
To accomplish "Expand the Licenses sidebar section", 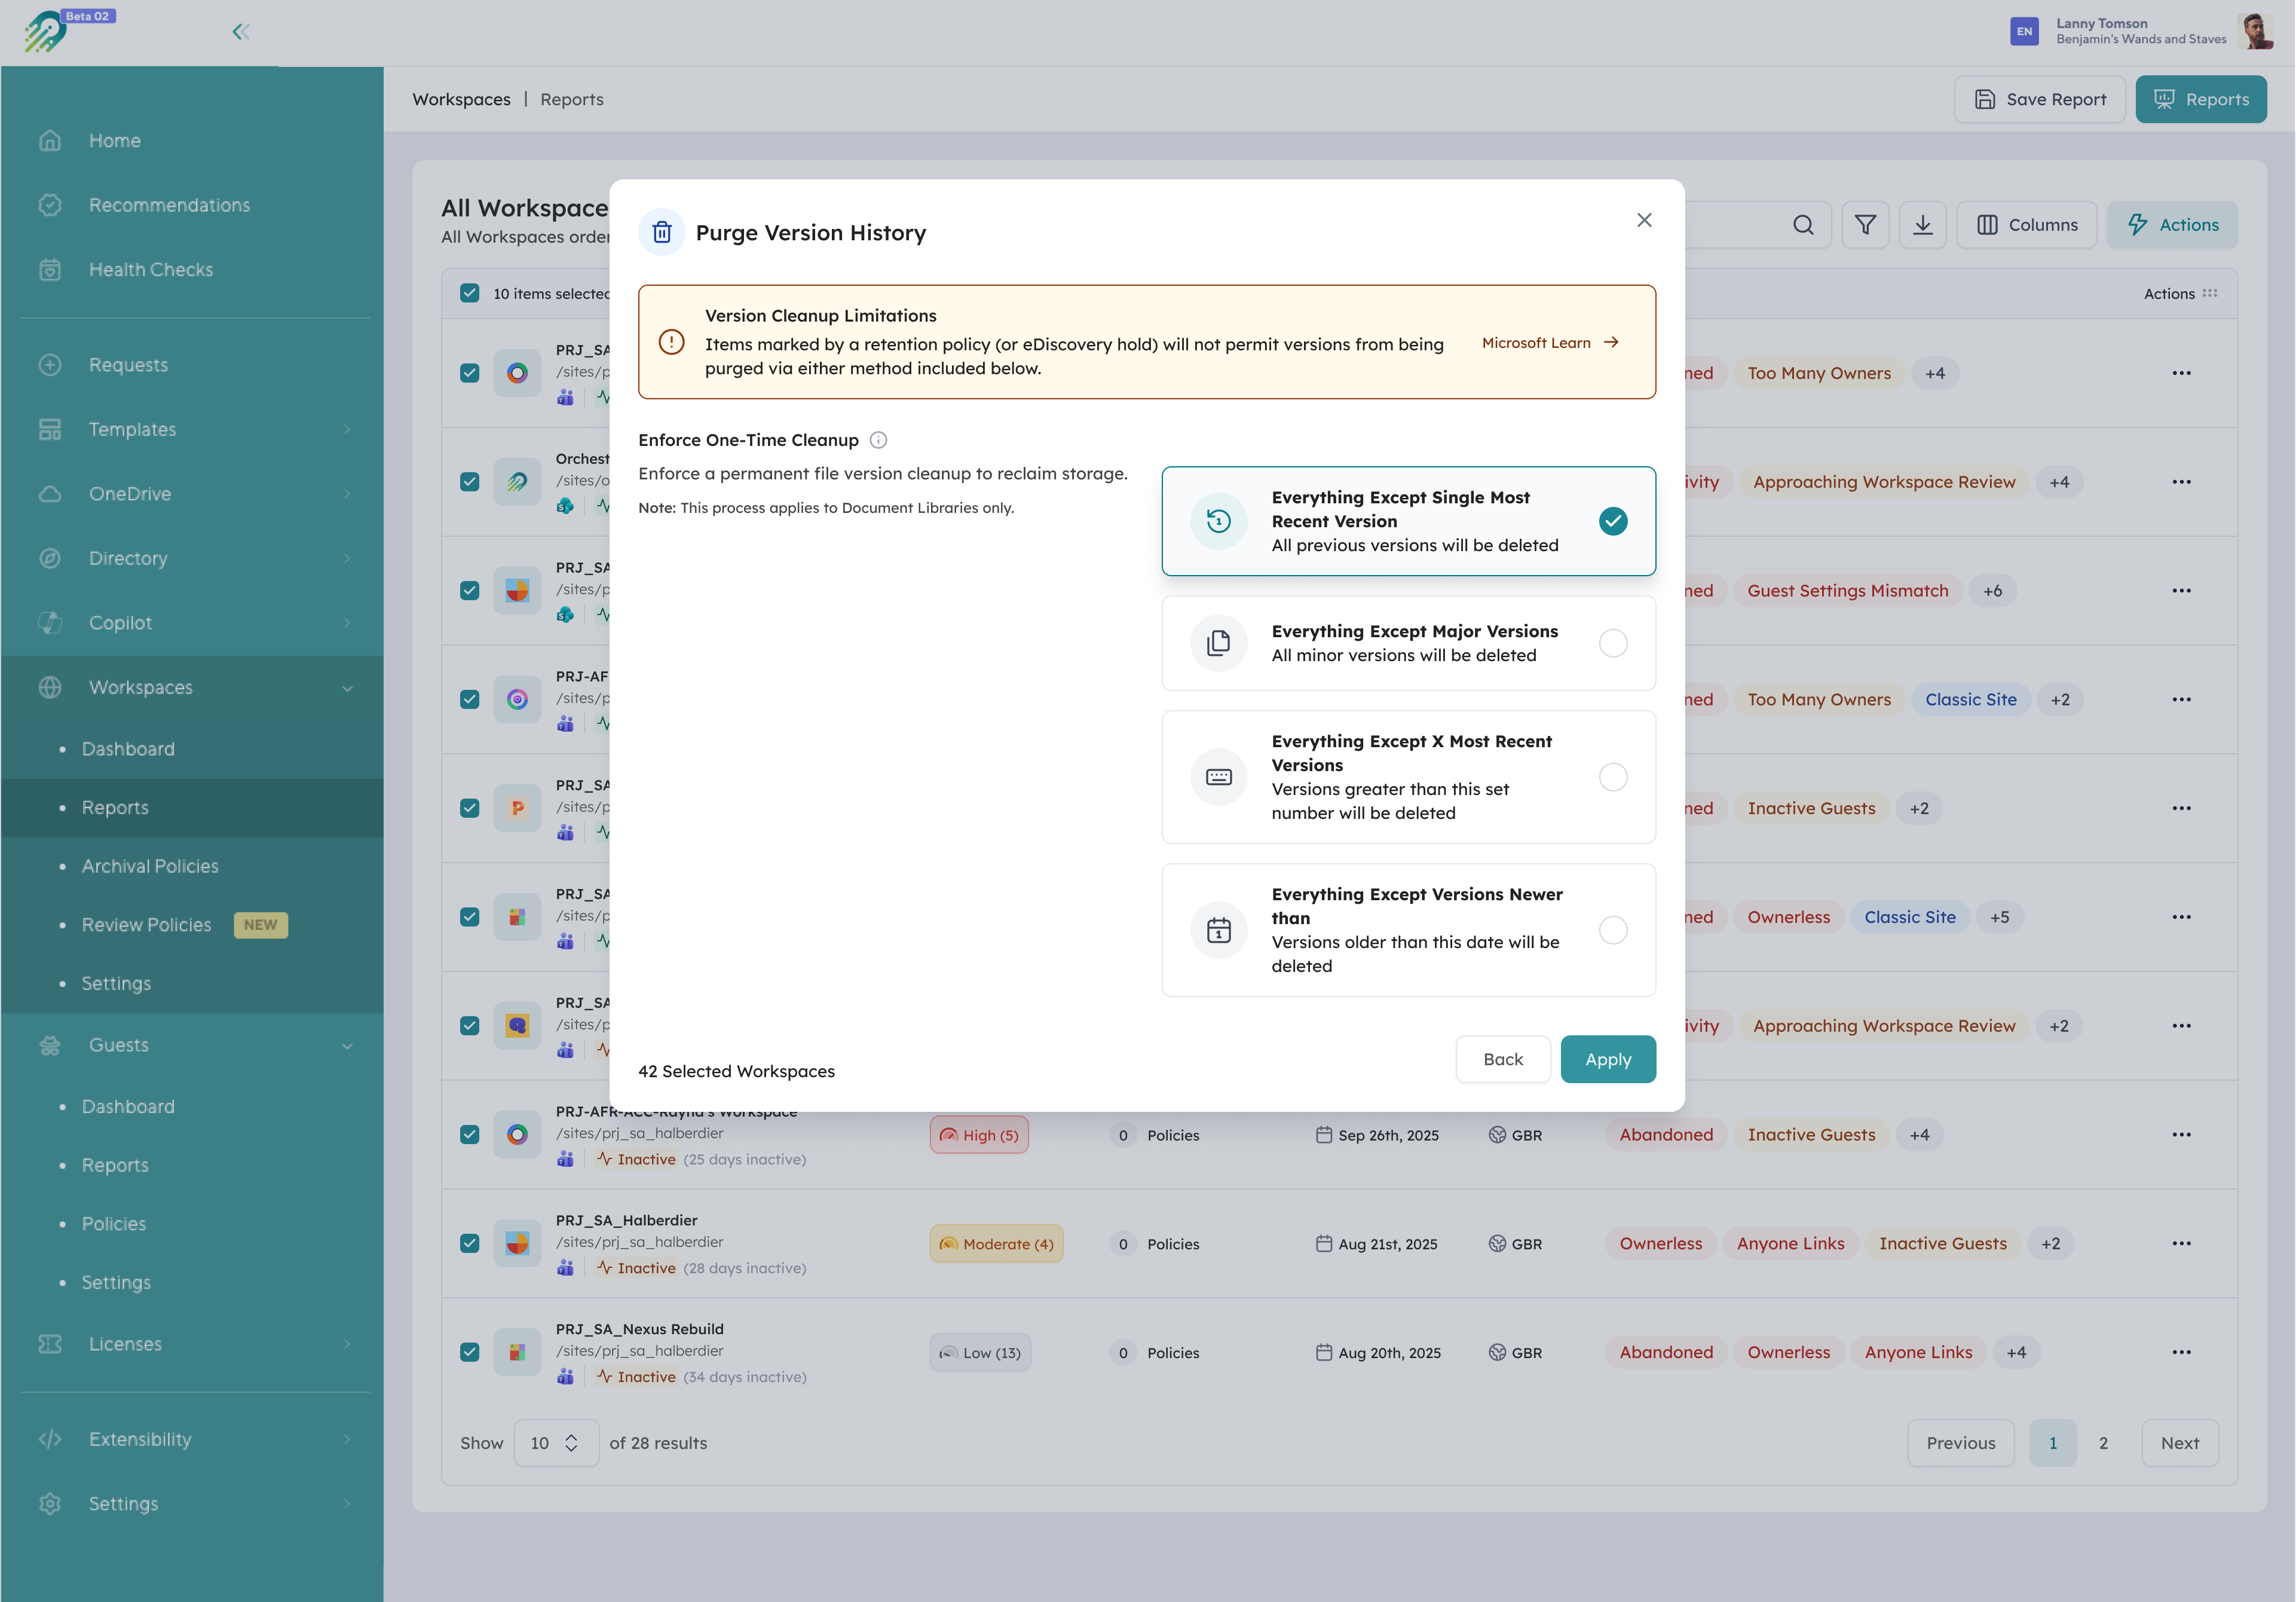I will tap(347, 1344).
